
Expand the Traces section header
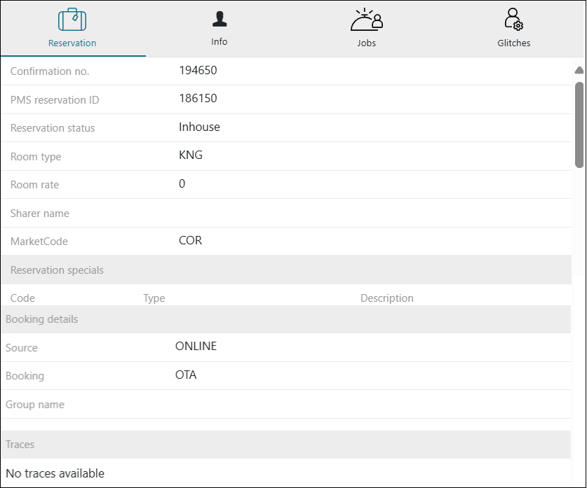pos(20,445)
